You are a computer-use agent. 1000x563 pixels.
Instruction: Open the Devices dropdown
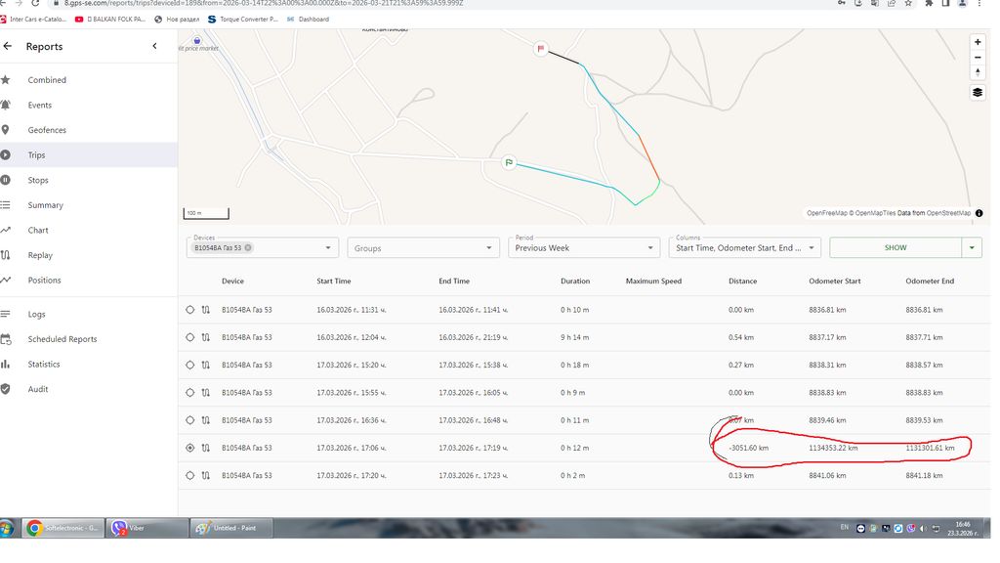click(328, 248)
